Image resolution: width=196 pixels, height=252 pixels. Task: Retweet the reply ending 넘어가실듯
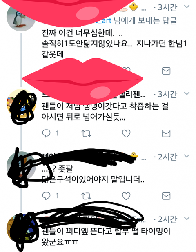(x=86, y=133)
